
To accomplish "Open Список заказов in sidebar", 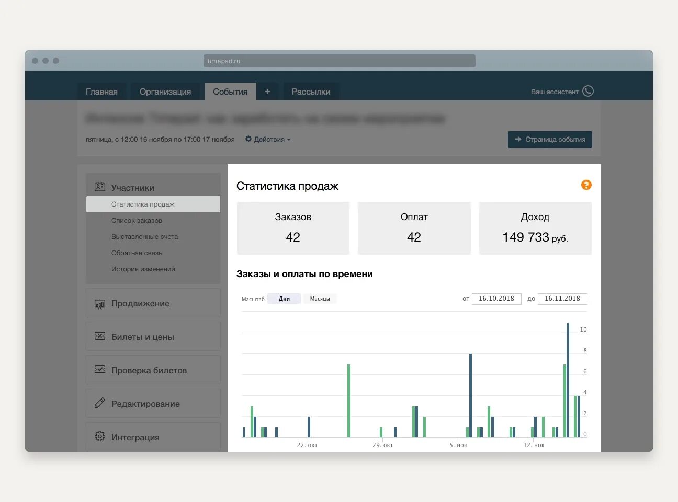I will pyautogui.click(x=137, y=221).
